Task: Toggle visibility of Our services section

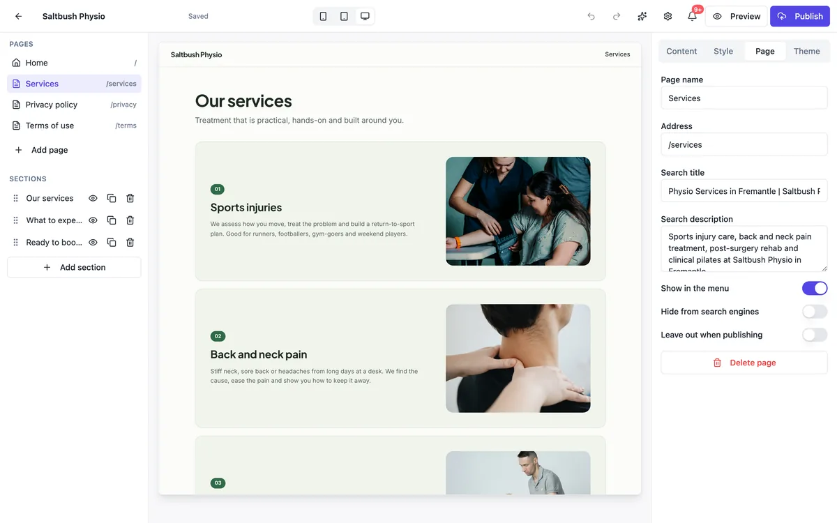Action: point(93,198)
